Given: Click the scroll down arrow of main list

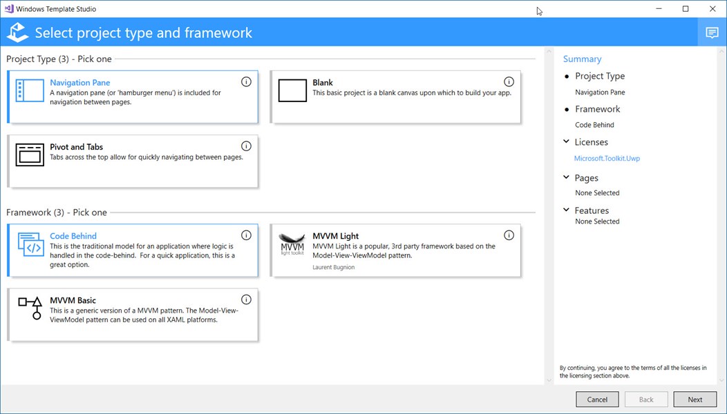Looking at the screenshot, I should 549,380.
